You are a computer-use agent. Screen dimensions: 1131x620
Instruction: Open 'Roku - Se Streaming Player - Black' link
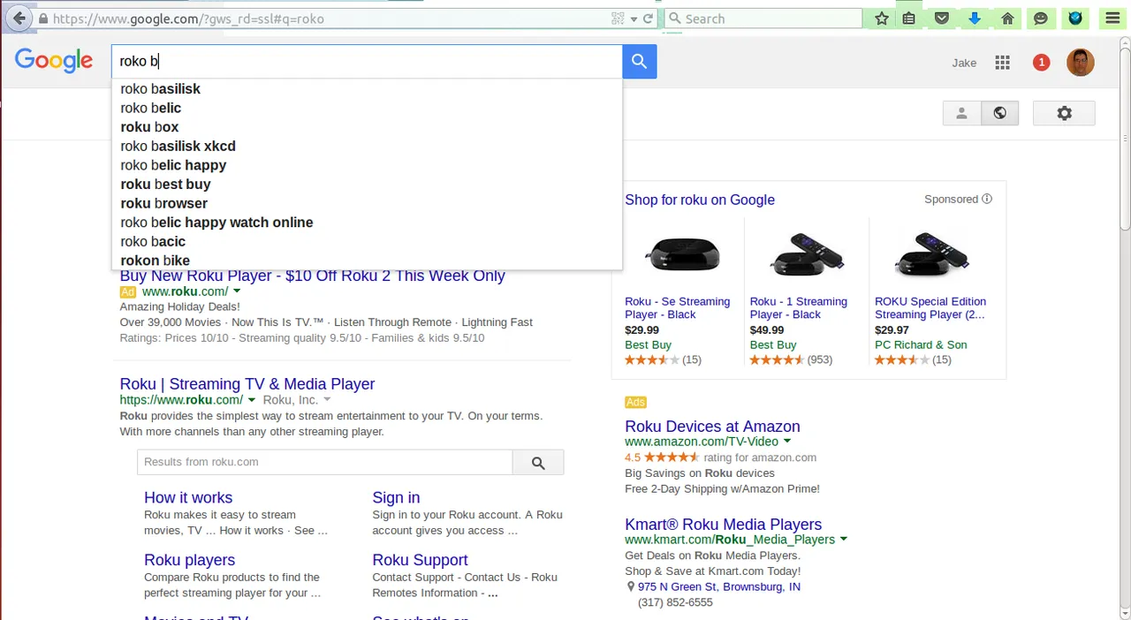point(678,308)
